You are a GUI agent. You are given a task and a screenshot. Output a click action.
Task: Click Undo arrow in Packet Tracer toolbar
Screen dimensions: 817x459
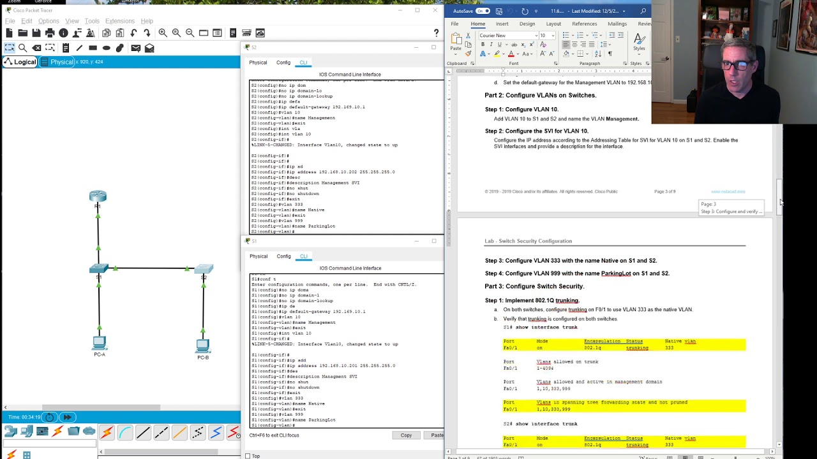pos(133,33)
